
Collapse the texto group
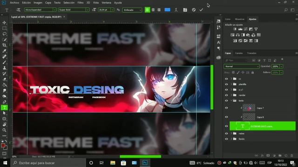coord(231,101)
